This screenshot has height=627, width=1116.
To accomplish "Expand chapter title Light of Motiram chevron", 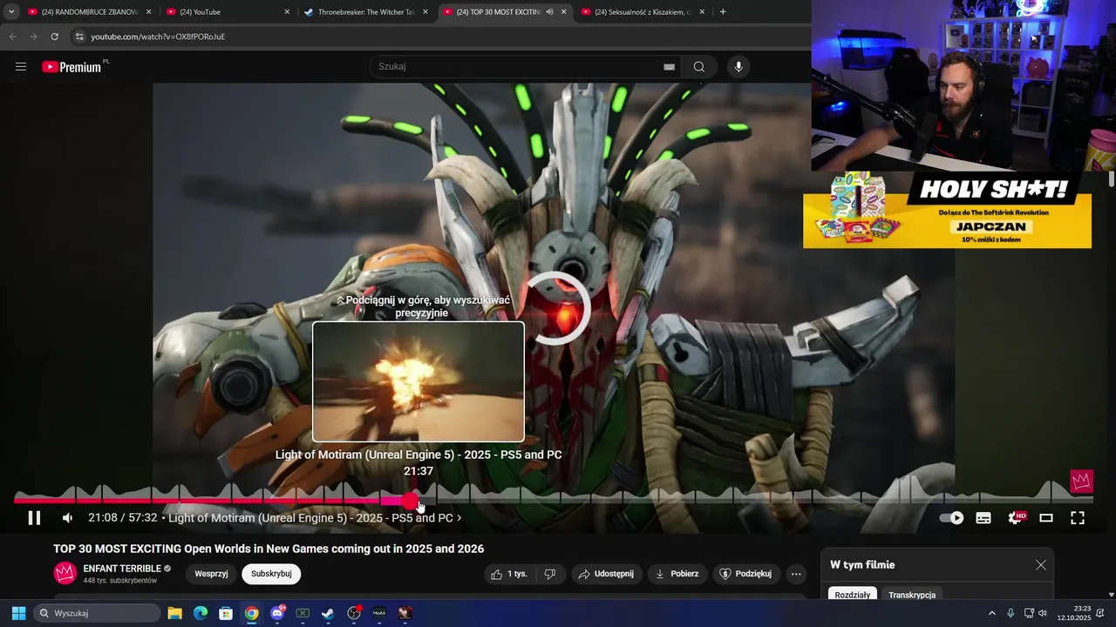I will point(459,518).
